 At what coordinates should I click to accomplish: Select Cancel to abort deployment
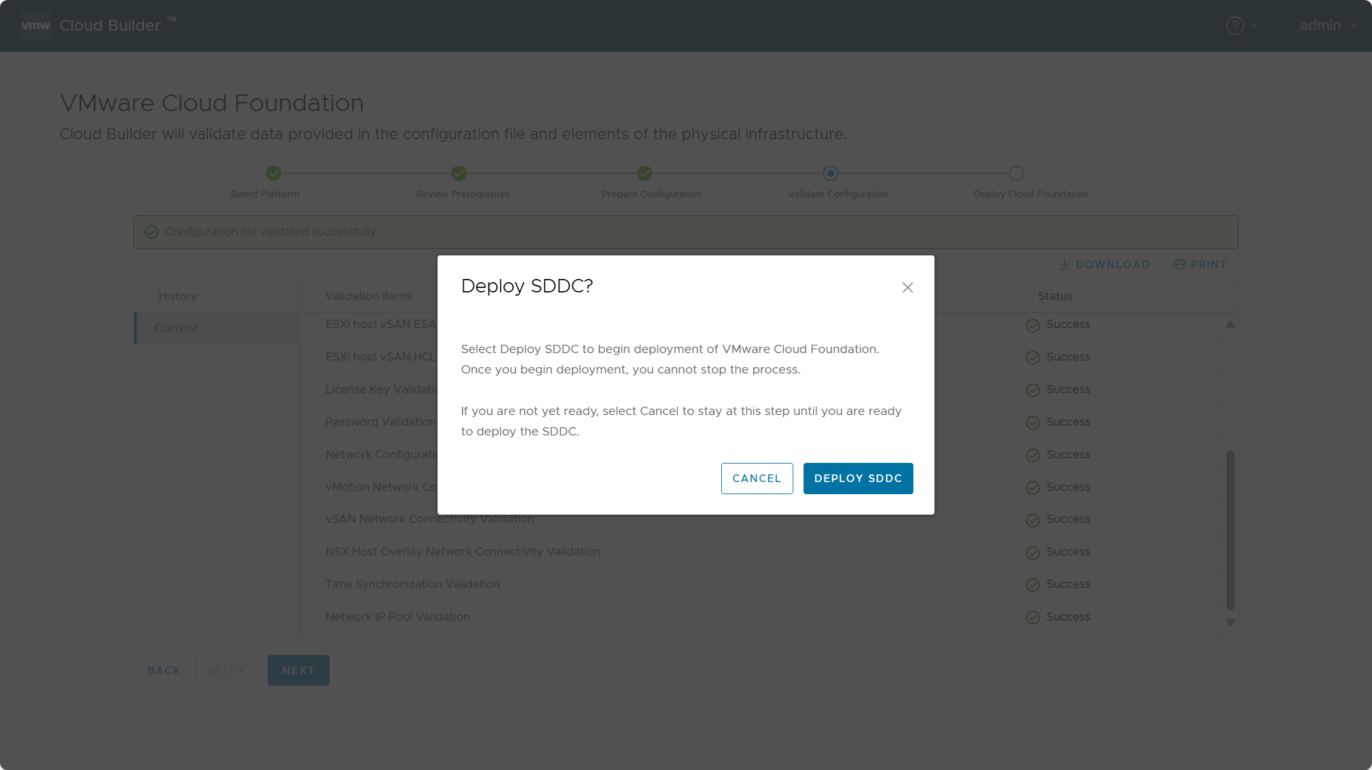click(756, 478)
